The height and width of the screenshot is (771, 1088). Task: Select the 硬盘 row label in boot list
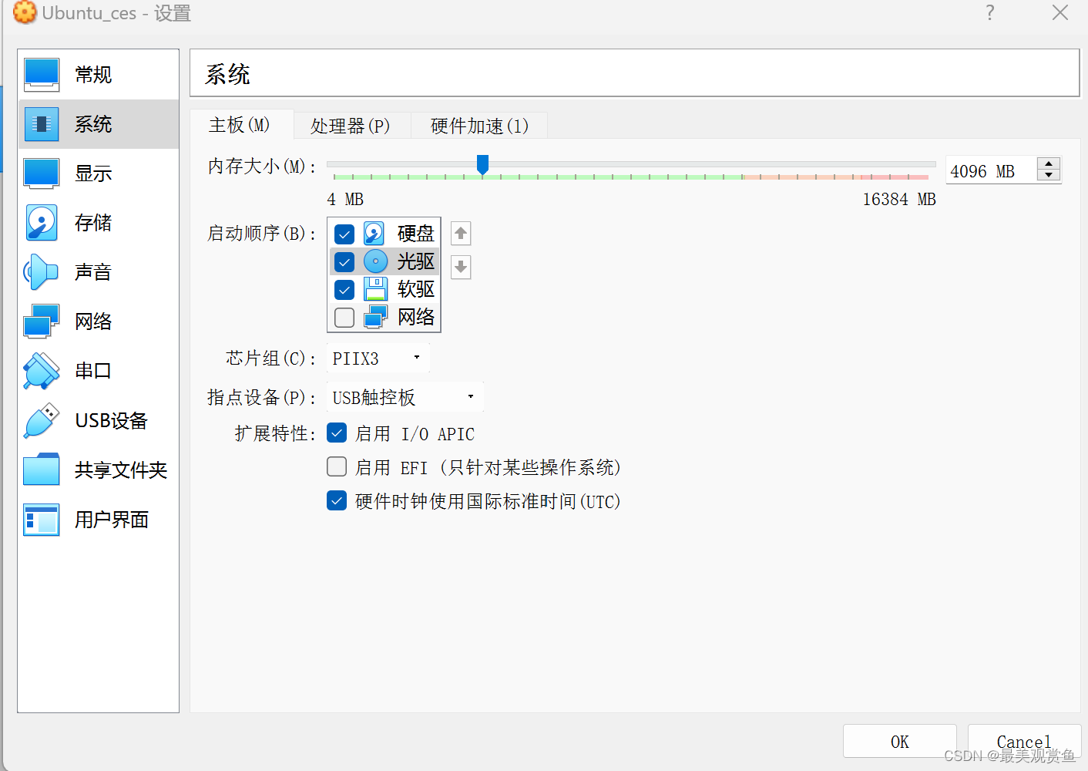click(416, 234)
